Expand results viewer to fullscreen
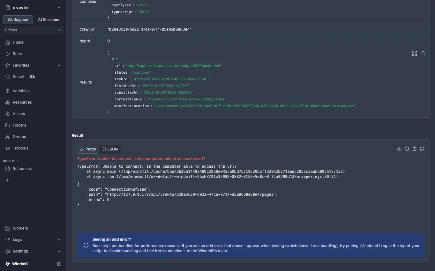 415,53
